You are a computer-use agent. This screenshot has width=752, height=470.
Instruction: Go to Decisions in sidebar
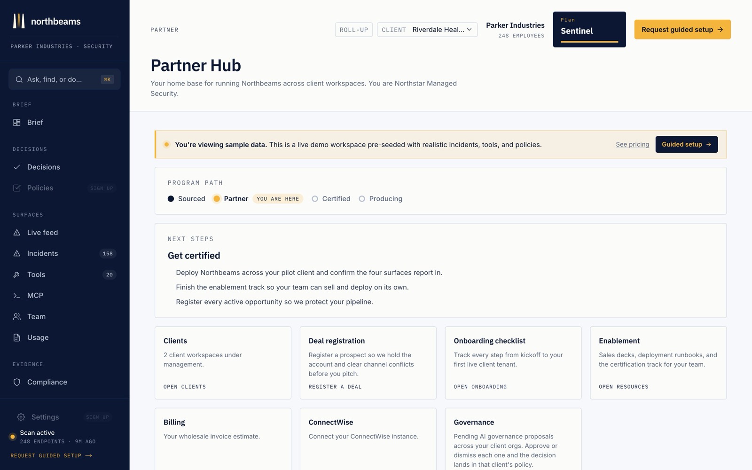pos(64,167)
